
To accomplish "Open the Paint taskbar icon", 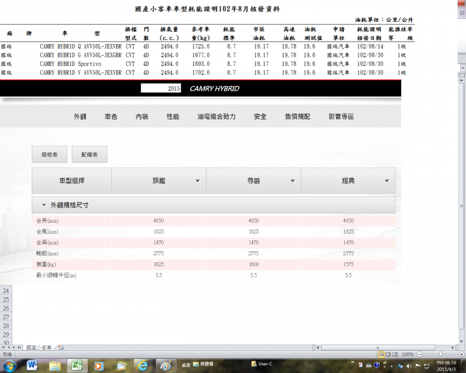I will (x=166, y=366).
